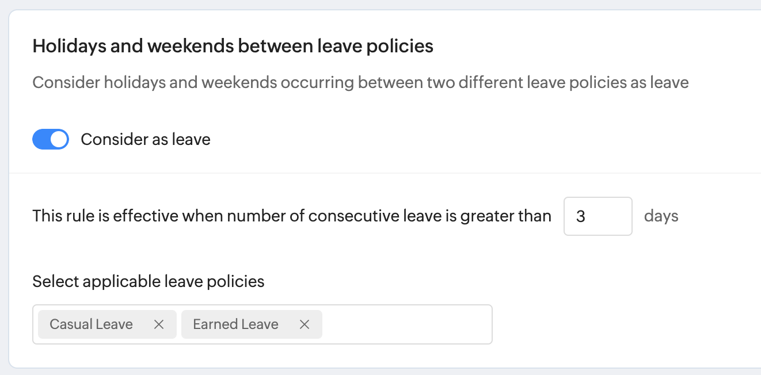Click the 'days' label beside the input
The image size is (761, 375).
(x=661, y=216)
